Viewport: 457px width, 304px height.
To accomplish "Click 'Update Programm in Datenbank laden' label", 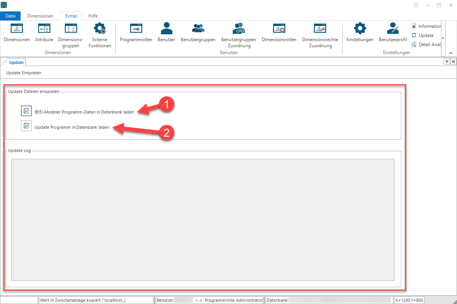I will click(72, 127).
